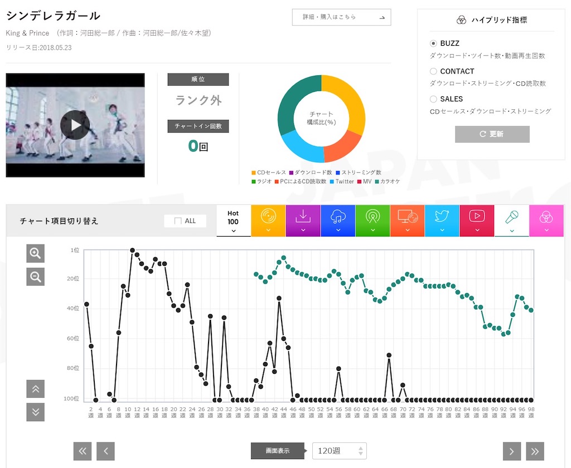The width and height of the screenshot is (571, 468).
Task: Click the リリース日:2018.05.23 text
Action: tap(38, 48)
